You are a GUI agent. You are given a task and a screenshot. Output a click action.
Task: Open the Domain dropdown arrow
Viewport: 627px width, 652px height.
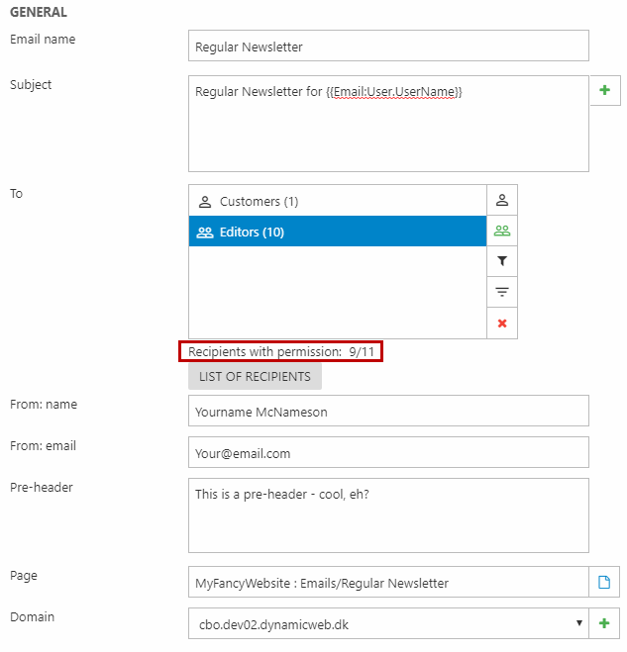click(578, 623)
